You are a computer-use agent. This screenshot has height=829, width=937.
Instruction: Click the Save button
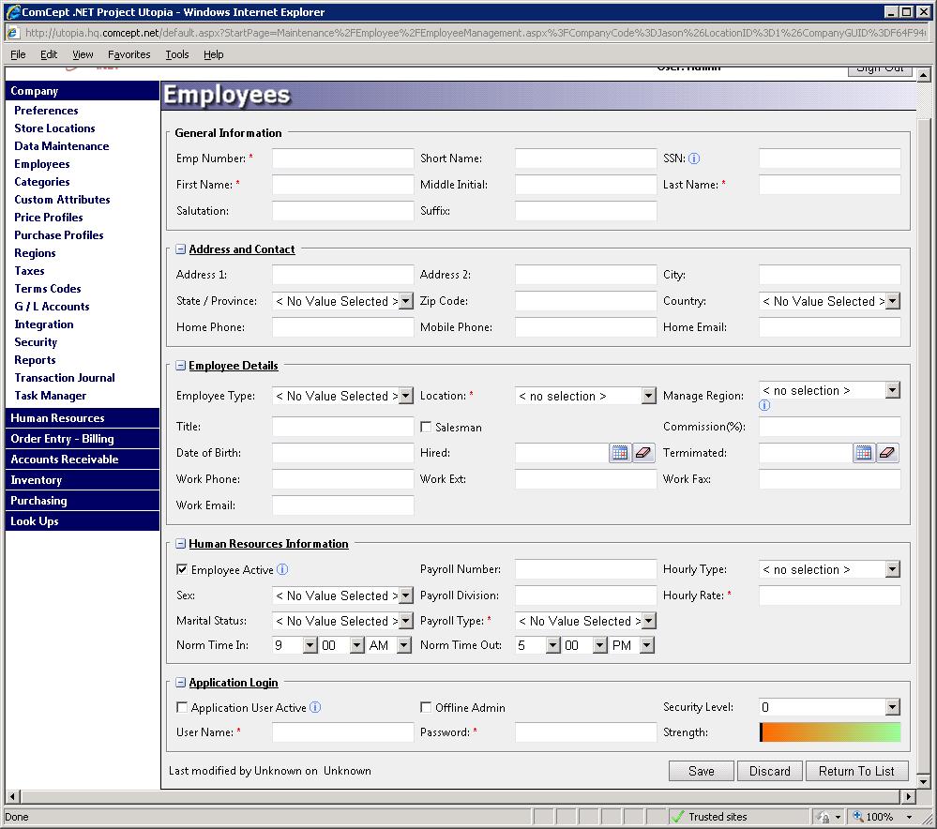click(702, 771)
